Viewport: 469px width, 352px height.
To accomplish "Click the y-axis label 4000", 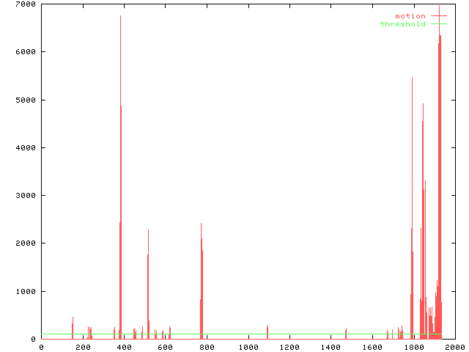I will pyautogui.click(x=26, y=148).
